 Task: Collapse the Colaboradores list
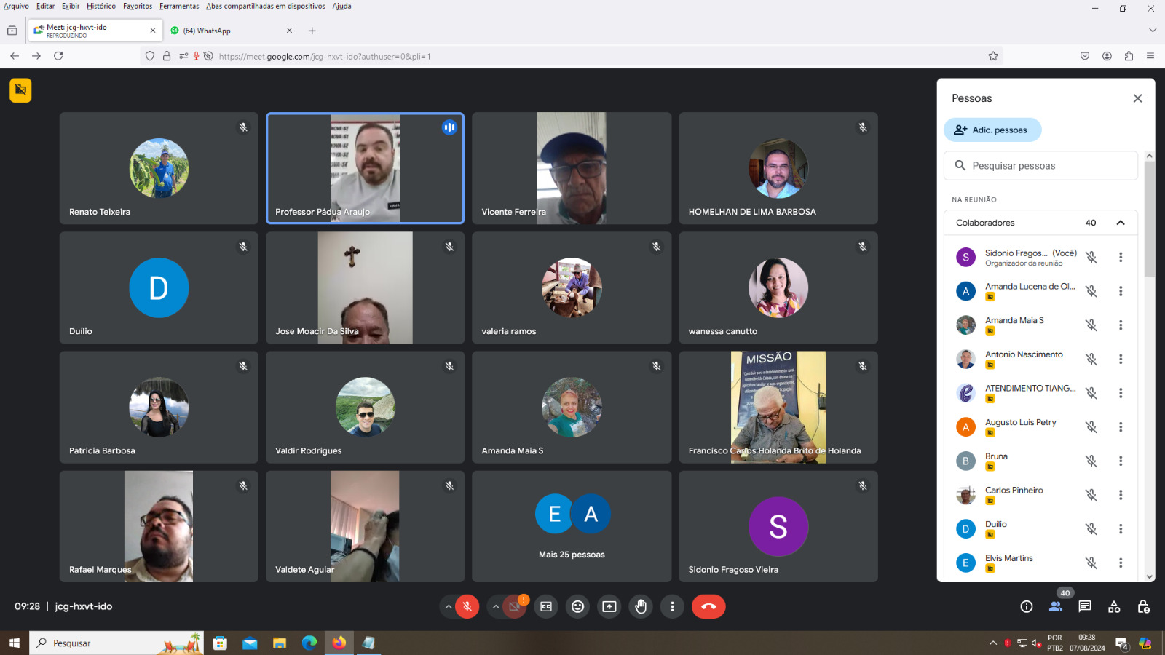(1121, 223)
